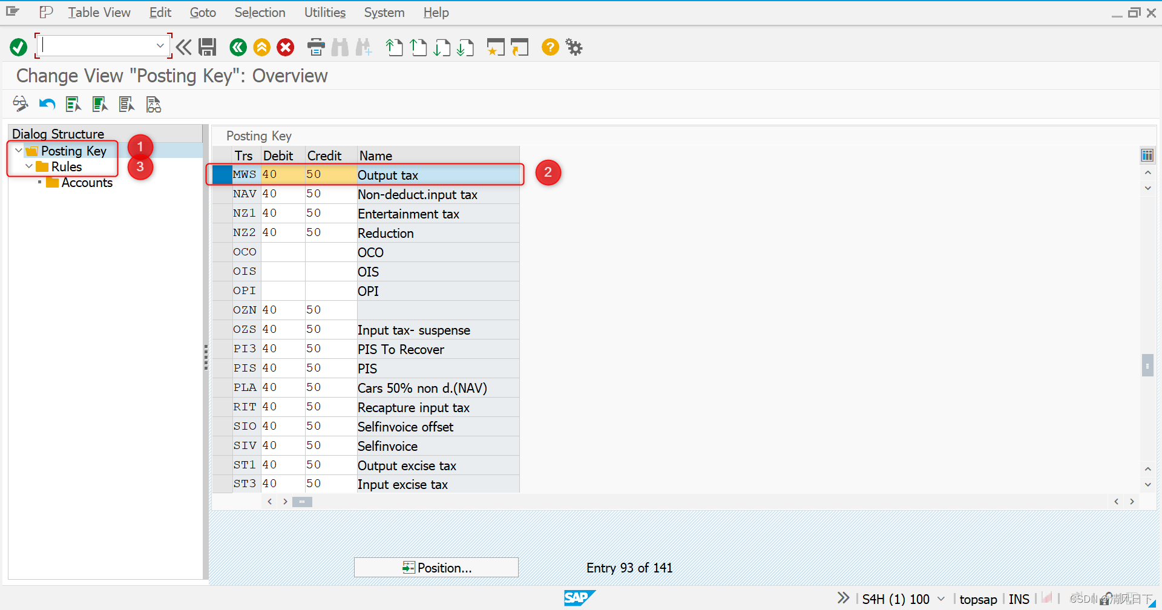Open the command field dropdown arrow
Viewport: 1162px width, 610px height.
point(160,45)
